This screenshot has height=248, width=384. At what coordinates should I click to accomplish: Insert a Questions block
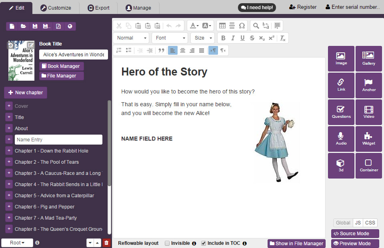pos(341,112)
